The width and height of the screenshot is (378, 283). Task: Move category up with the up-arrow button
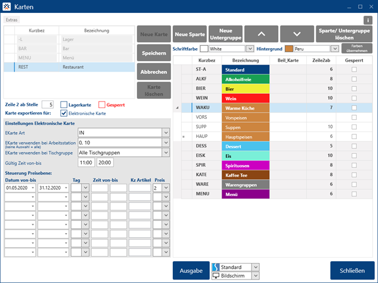260,34
